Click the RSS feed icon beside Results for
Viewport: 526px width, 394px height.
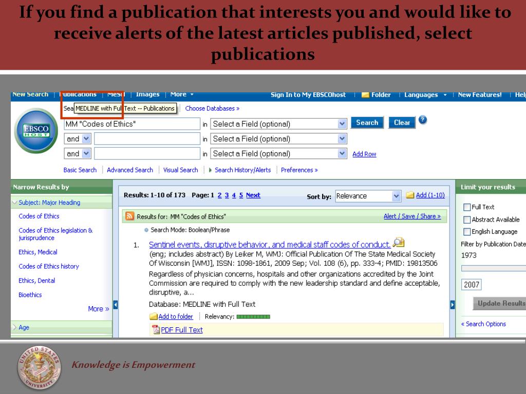[129, 216]
